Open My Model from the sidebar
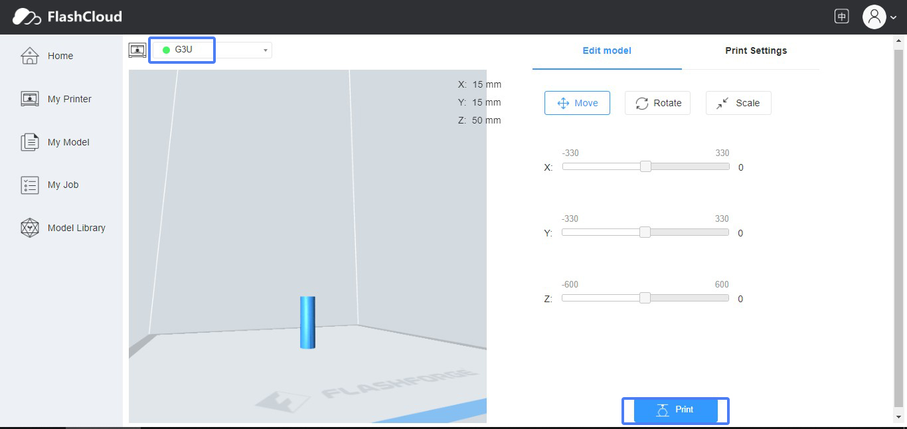 [66, 141]
